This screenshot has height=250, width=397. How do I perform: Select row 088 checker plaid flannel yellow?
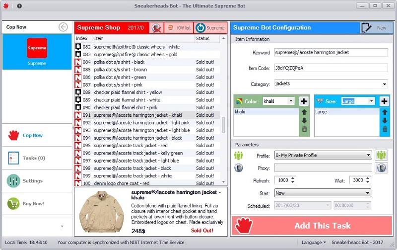click(147, 92)
